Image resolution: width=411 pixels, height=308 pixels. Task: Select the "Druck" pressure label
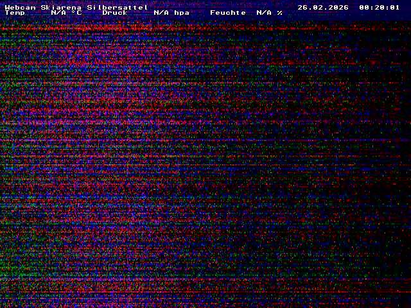(115, 13)
